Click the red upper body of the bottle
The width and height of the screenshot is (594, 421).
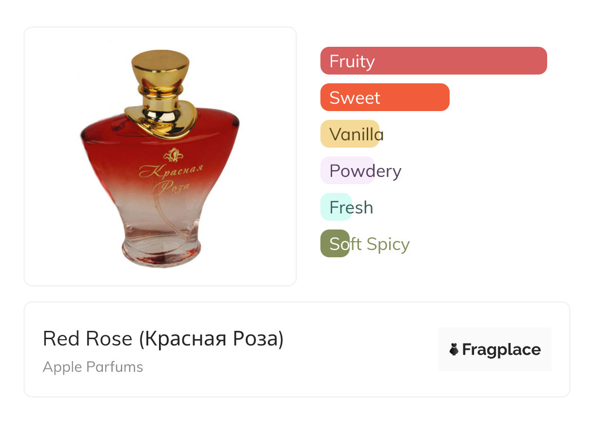tap(112, 146)
